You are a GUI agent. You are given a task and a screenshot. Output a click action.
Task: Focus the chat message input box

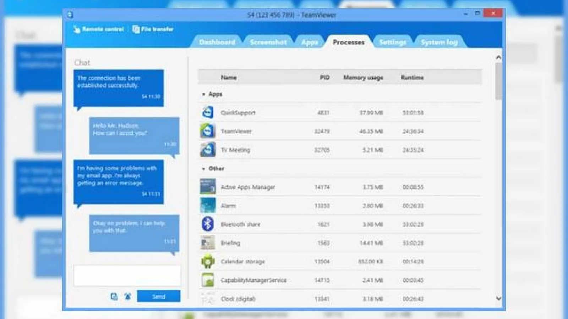(x=127, y=275)
